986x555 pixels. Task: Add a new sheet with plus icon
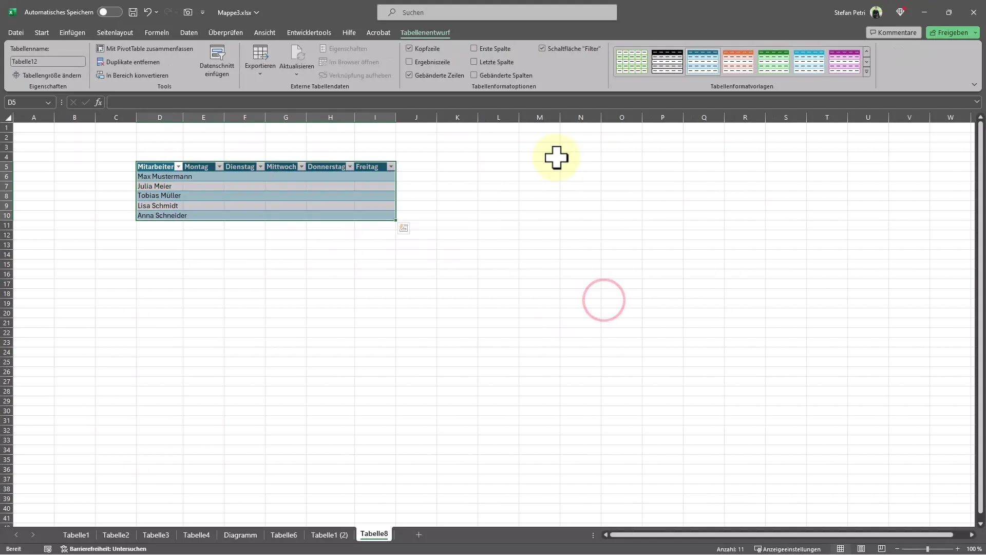tap(419, 535)
